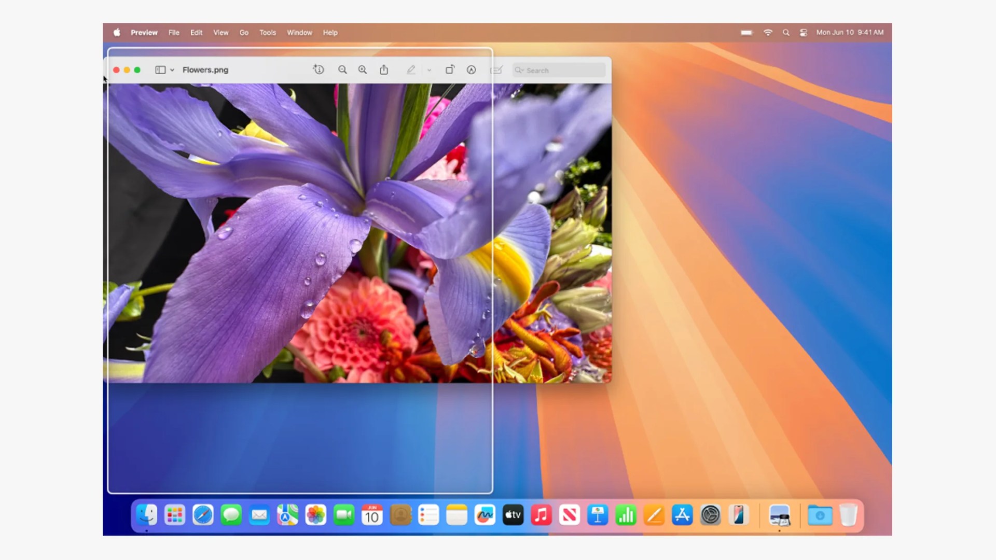Open the View menu
This screenshot has height=560, width=996.
[221, 32]
